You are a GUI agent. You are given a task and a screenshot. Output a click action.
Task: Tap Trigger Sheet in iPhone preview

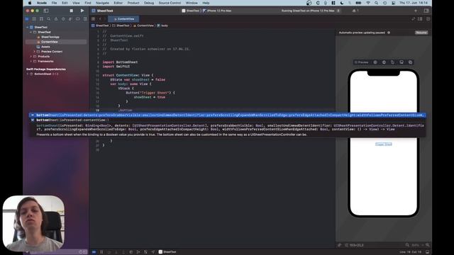[x=384, y=144]
